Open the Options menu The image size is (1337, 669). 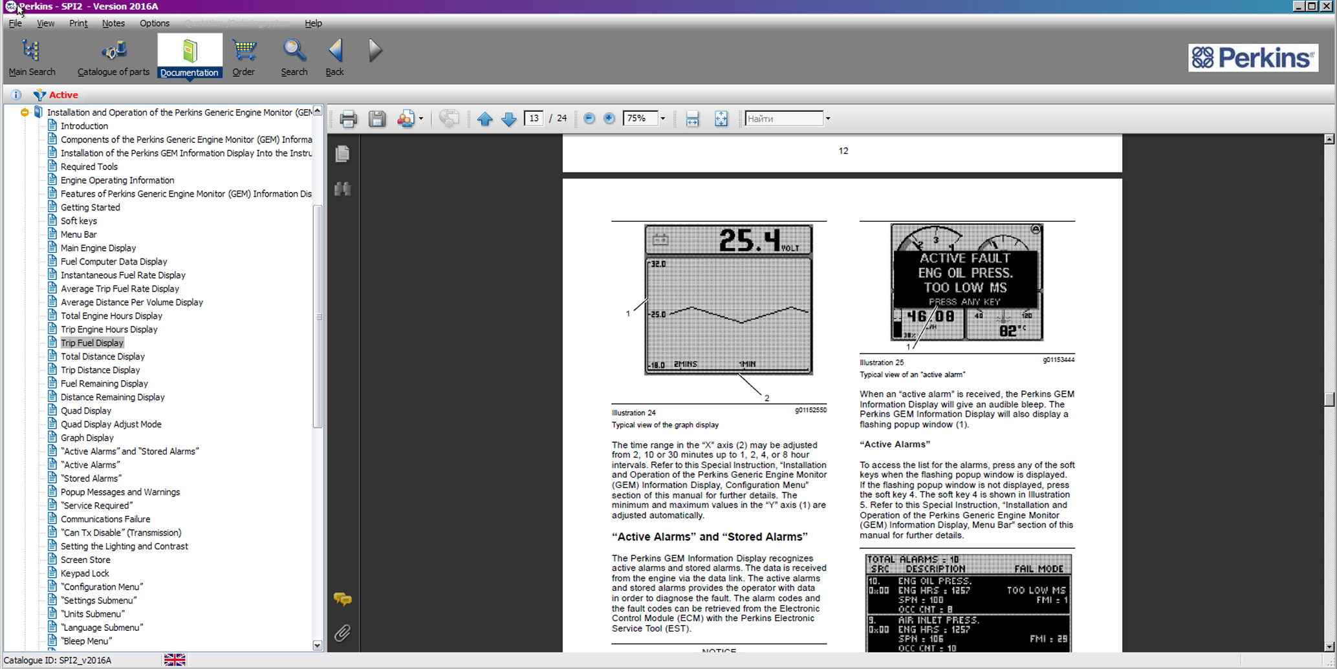(x=154, y=23)
